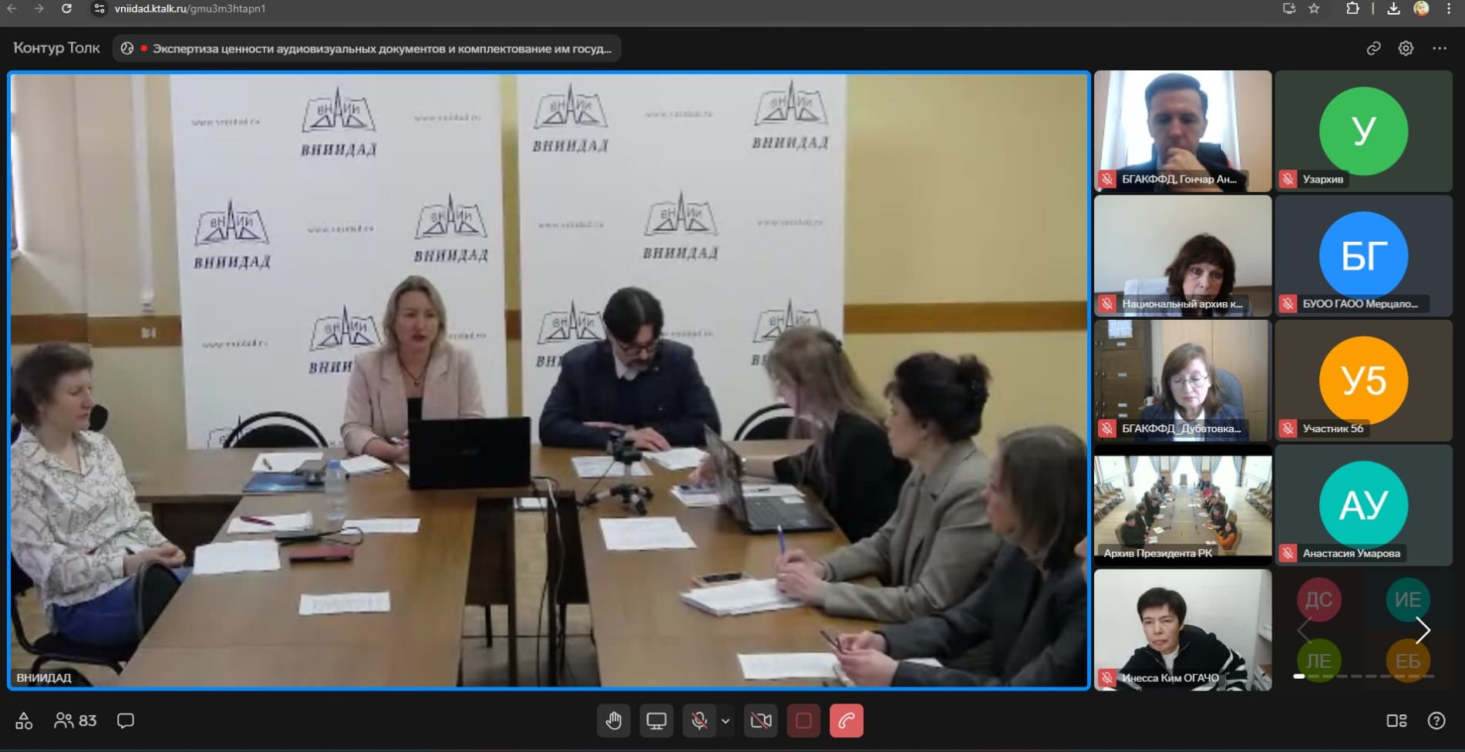Open help question mark
The image size is (1465, 752).
[1436, 720]
